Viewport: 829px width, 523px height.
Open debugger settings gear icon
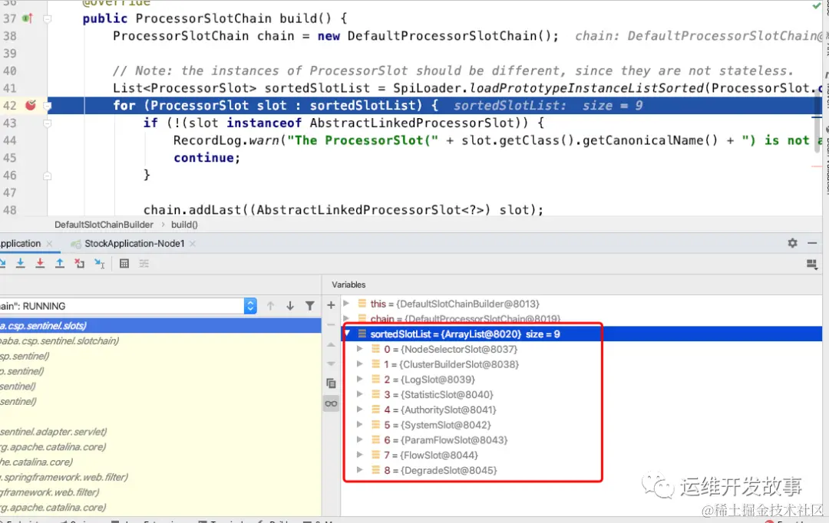792,243
